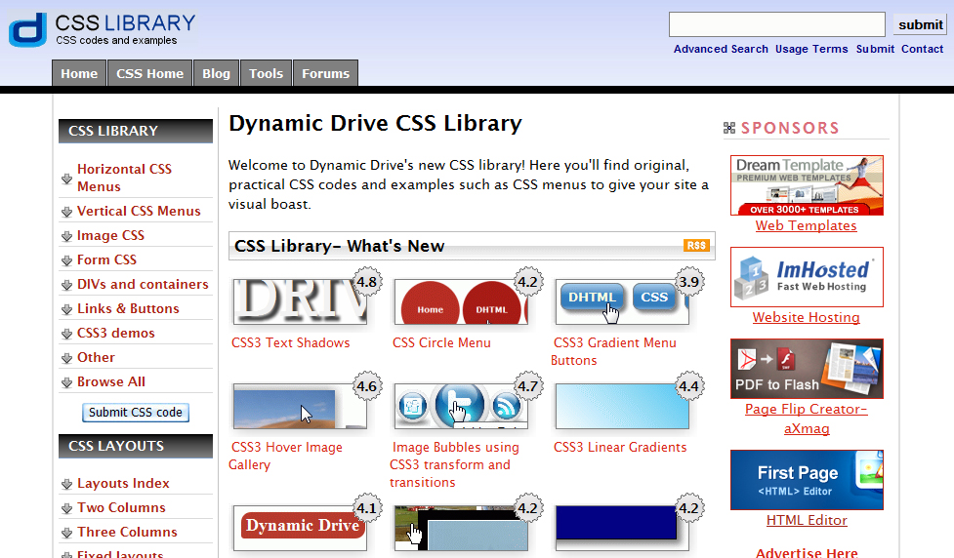Open Three Columns layouts link
Viewport: 954px width, 558px height.
click(127, 532)
